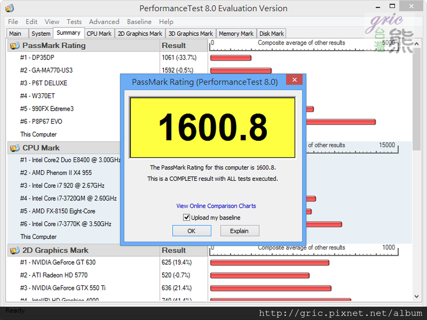
Task: Switch to the 3D Graphics Mark tab
Action: [x=191, y=34]
